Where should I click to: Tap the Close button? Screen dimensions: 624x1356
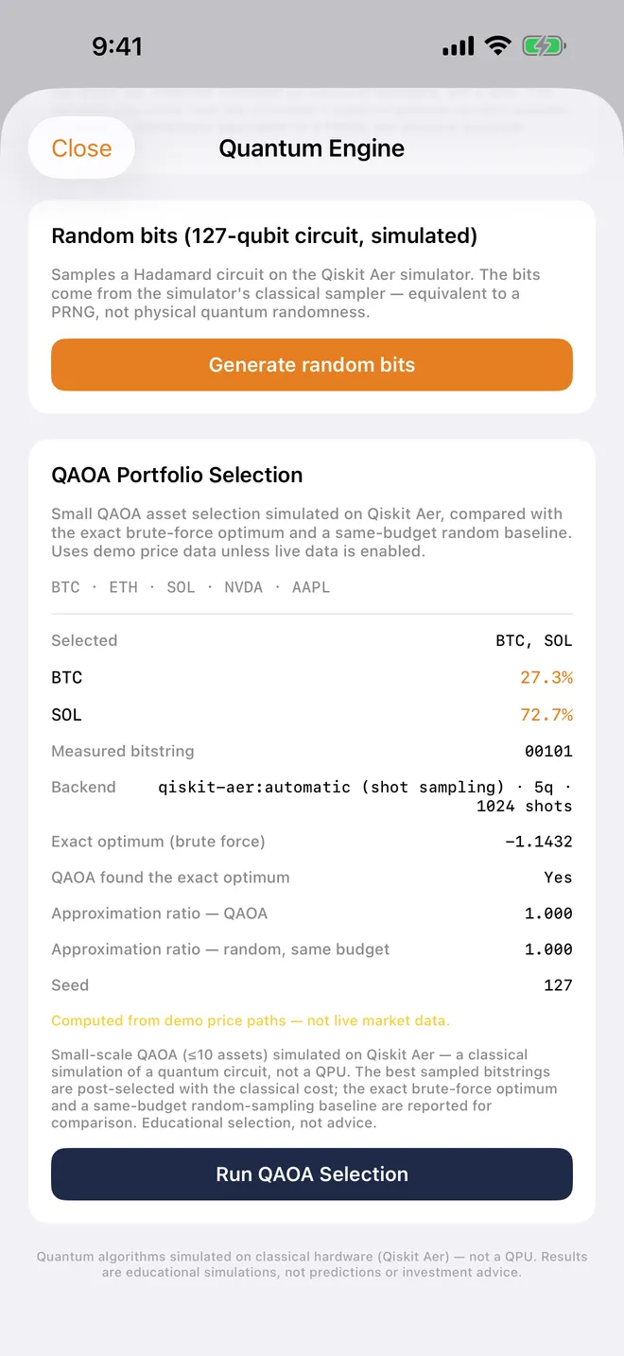point(81,148)
